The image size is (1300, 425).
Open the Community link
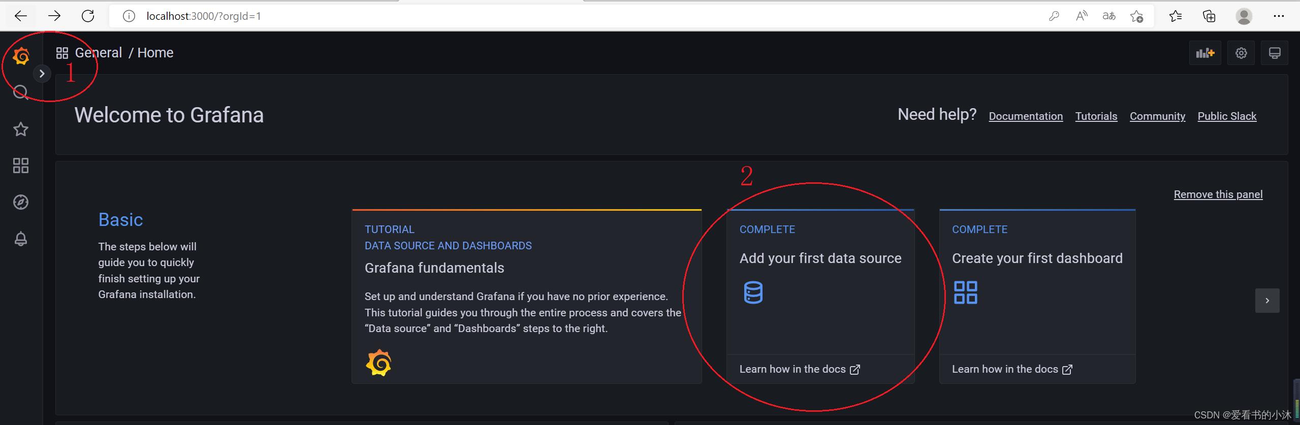point(1157,116)
